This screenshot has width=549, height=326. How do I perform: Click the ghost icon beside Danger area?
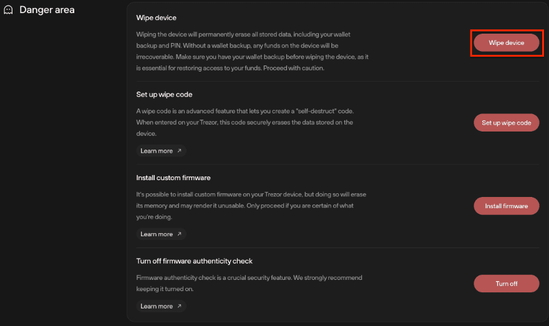coord(8,10)
